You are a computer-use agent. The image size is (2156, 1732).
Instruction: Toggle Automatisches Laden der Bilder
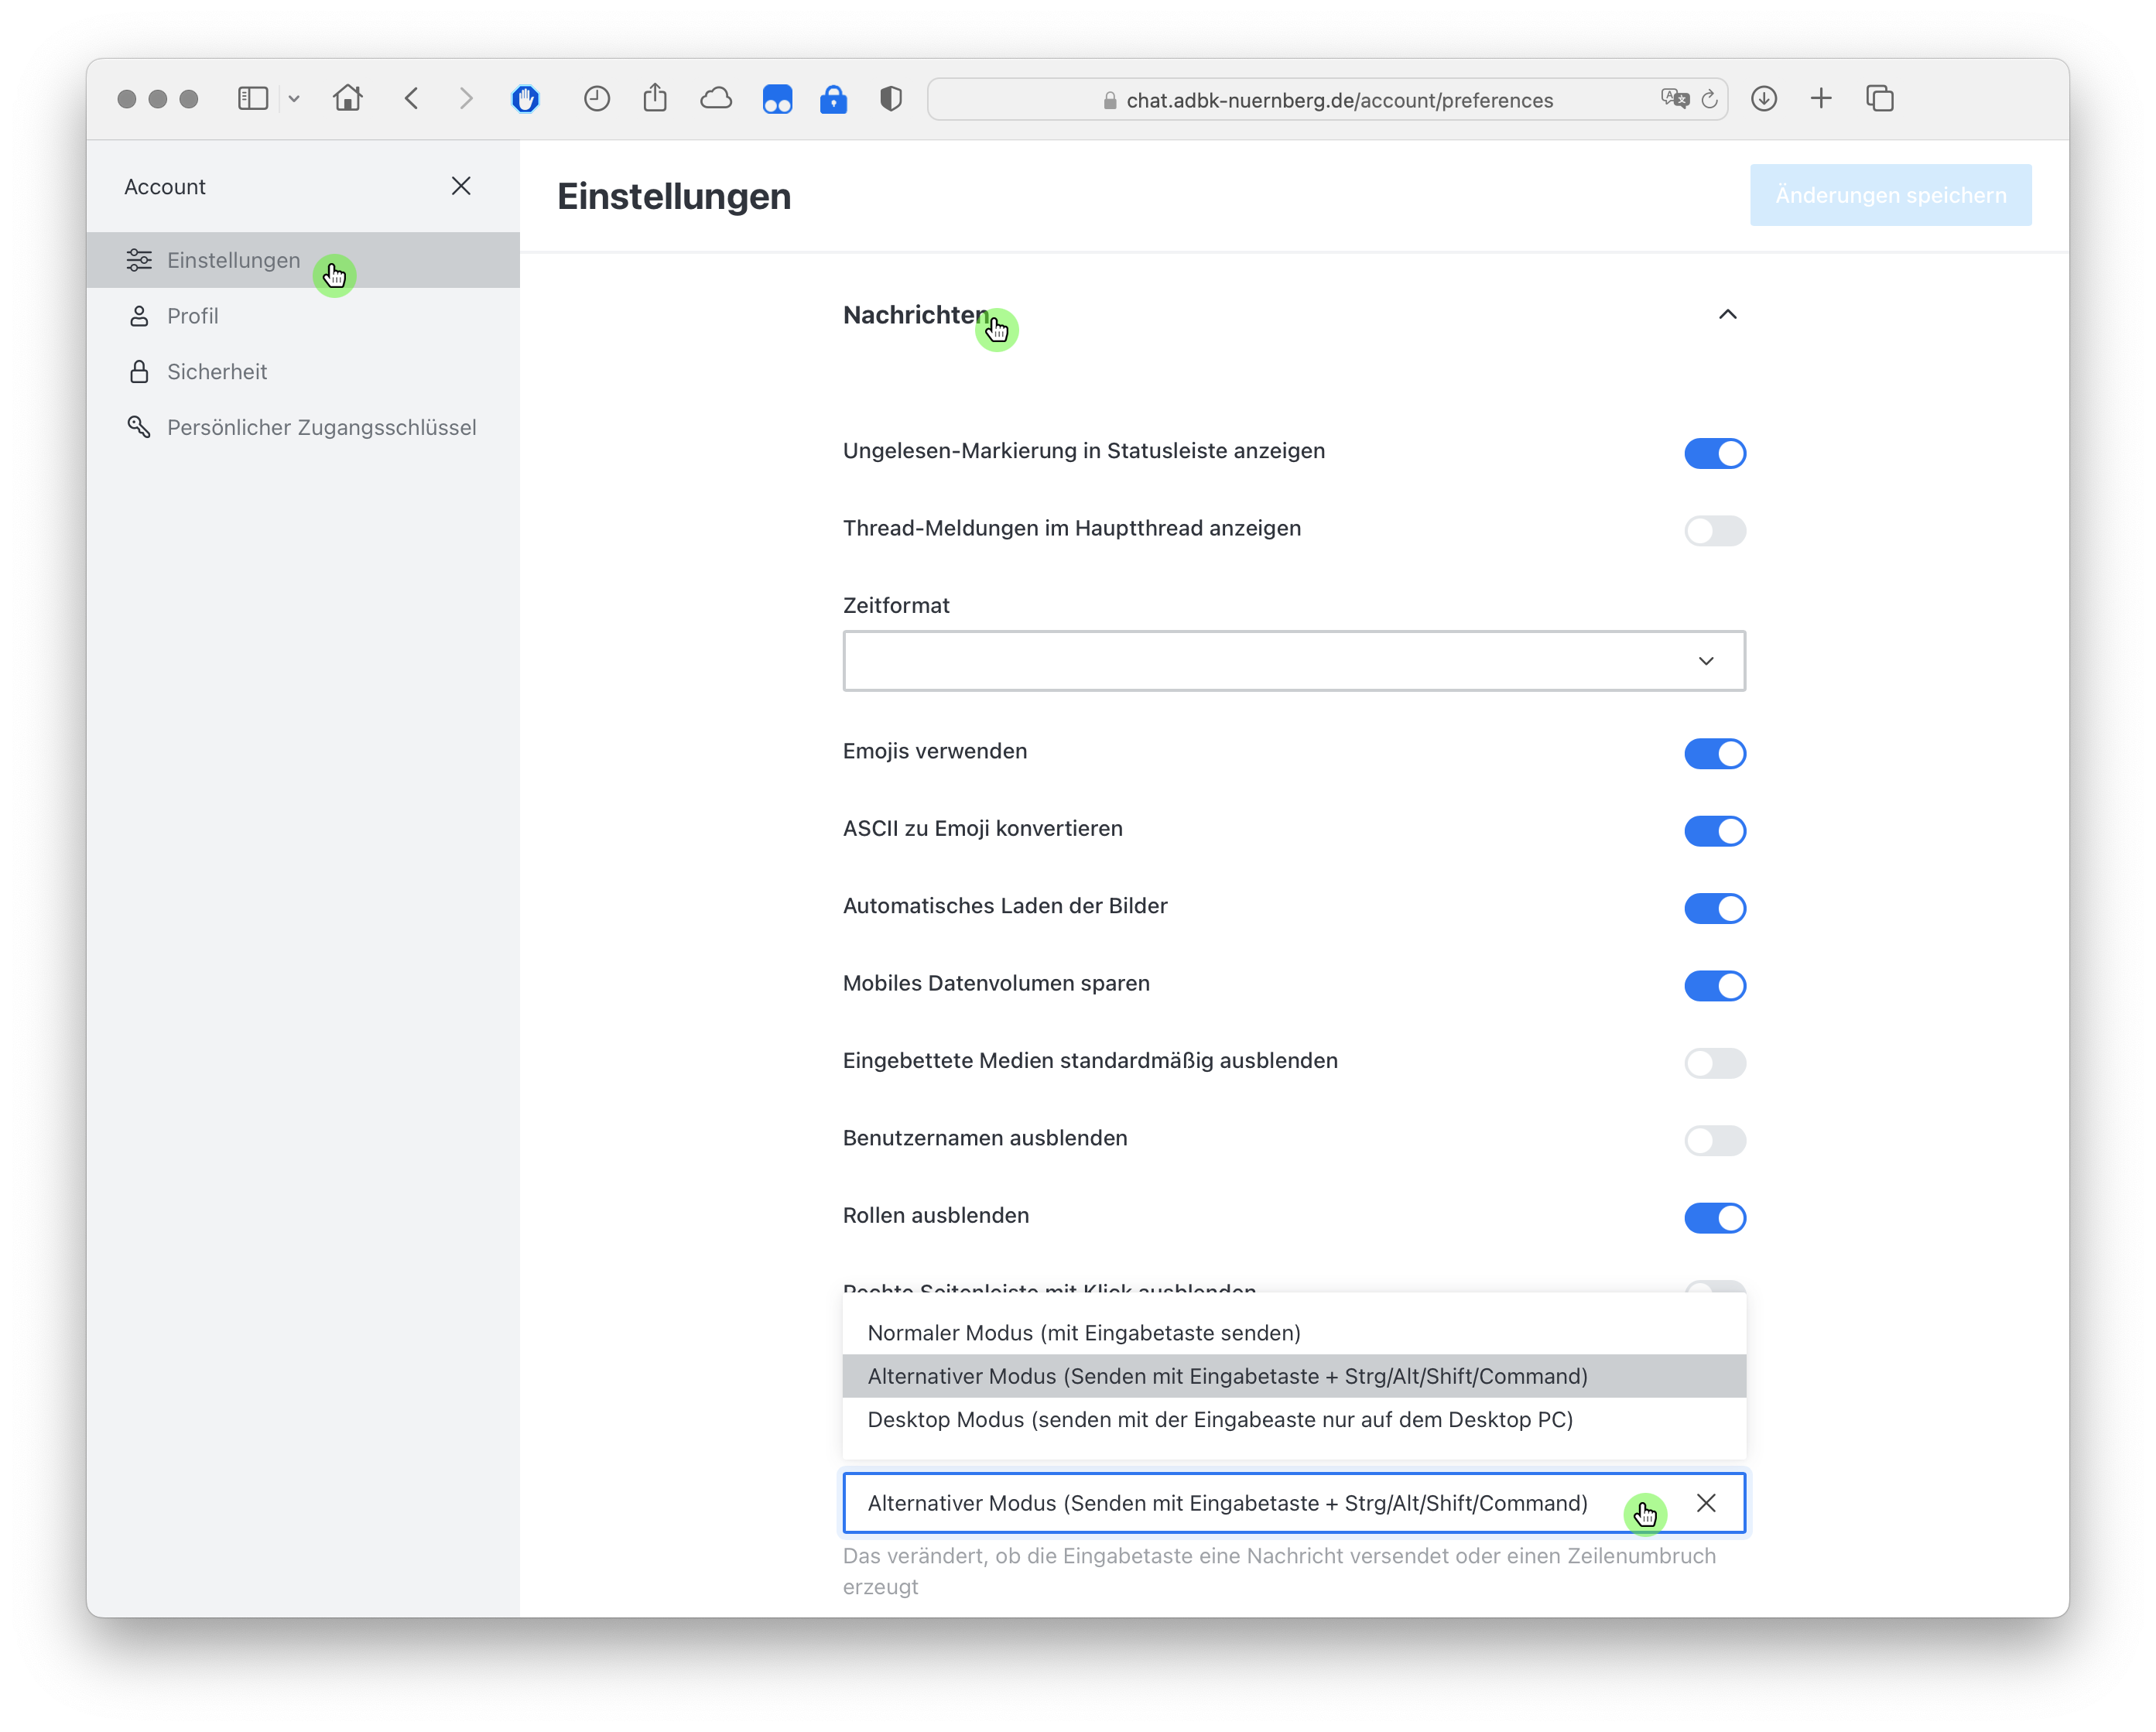point(1715,908)
